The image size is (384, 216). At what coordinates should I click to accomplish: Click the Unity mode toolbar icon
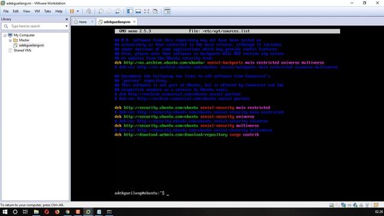[155, 11]
